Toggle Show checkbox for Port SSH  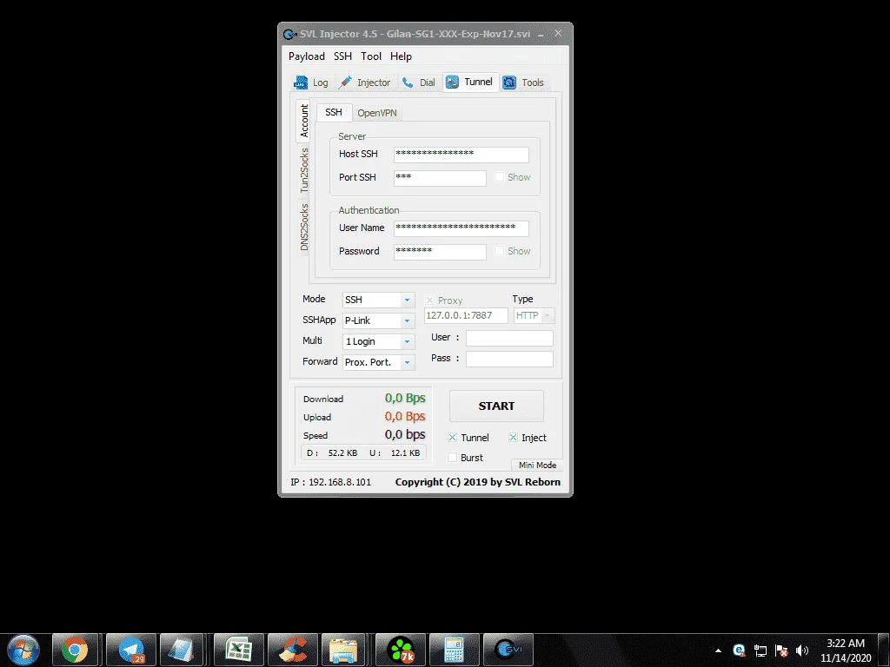499,177
